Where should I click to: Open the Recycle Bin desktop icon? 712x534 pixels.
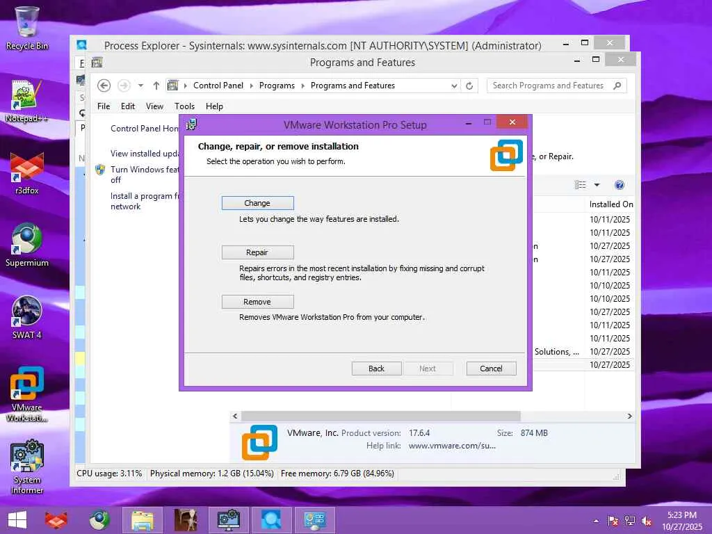tap(27, 28)
